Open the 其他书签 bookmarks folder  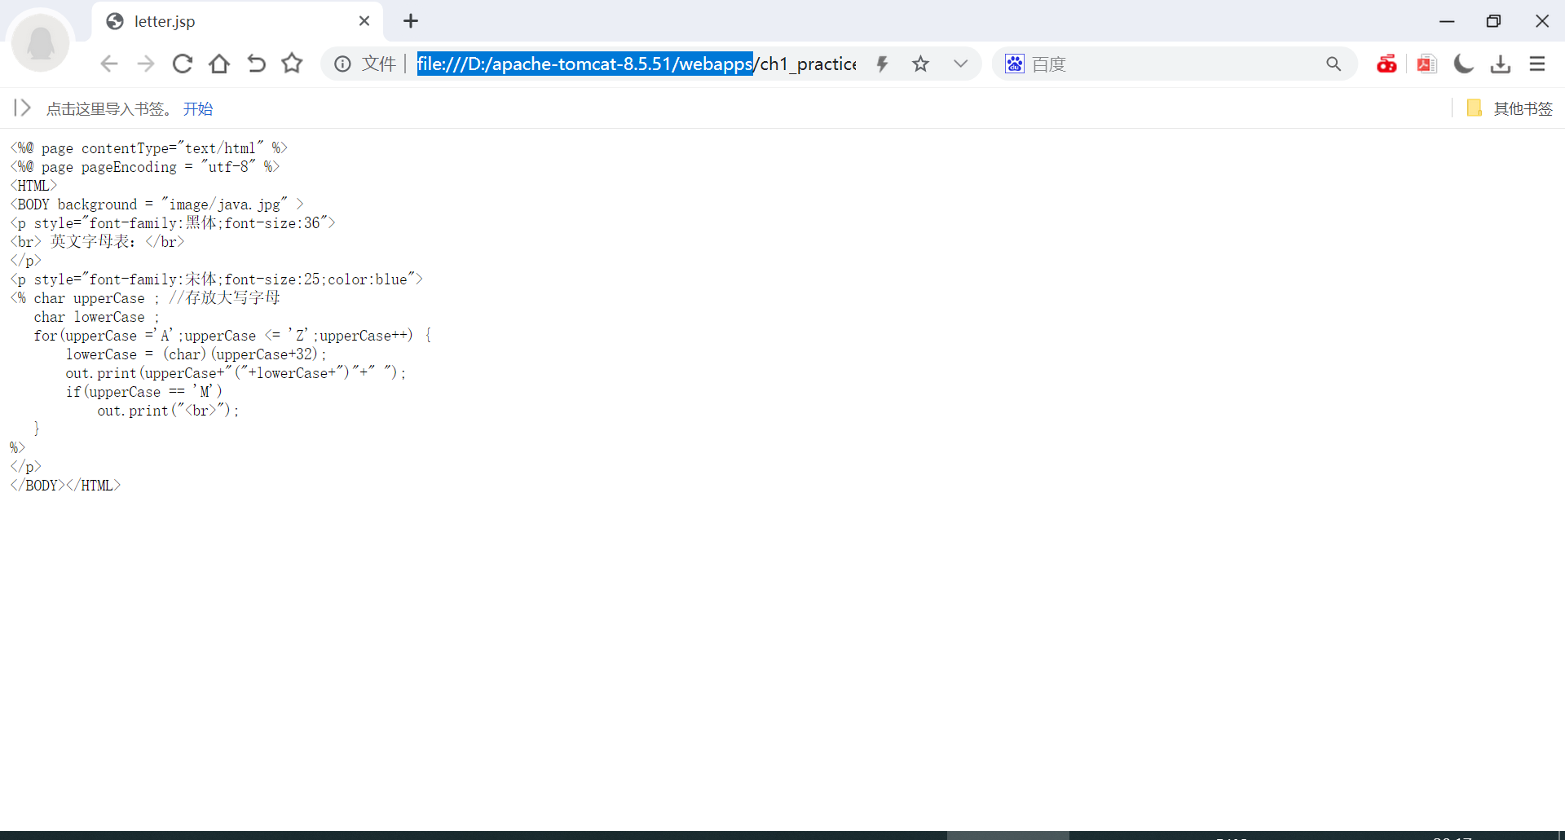click(x=1510, y=108)
